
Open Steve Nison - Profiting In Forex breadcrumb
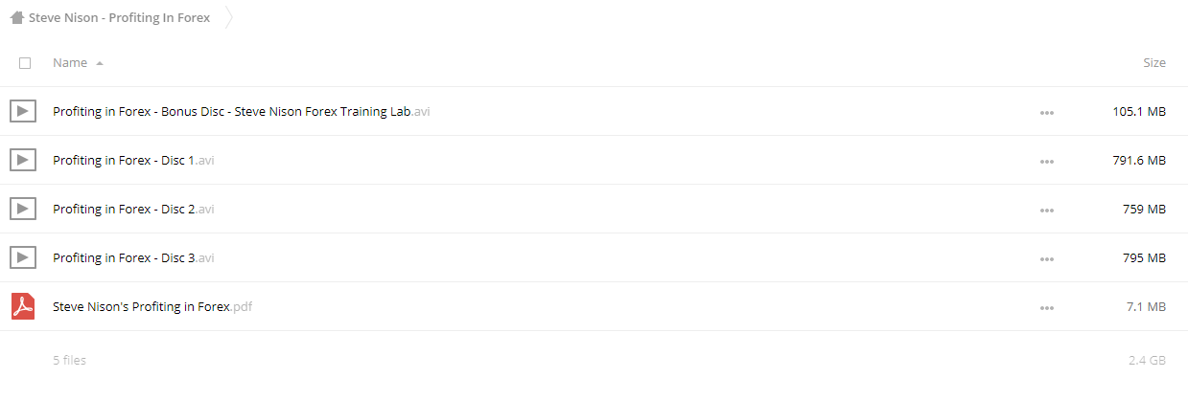(x=119, y=17)
